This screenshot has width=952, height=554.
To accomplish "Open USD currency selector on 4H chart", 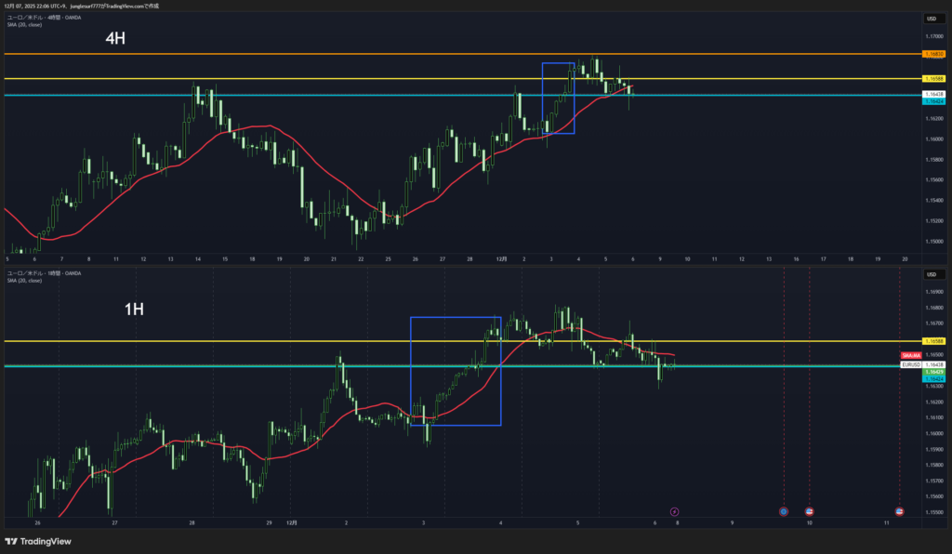I will (x=932, y=19).
